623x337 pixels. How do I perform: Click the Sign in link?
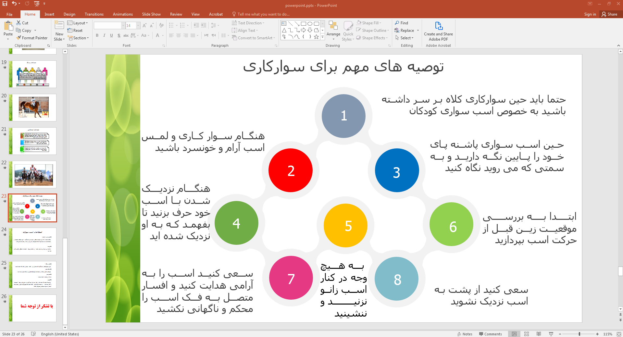(x=590, y=14)
